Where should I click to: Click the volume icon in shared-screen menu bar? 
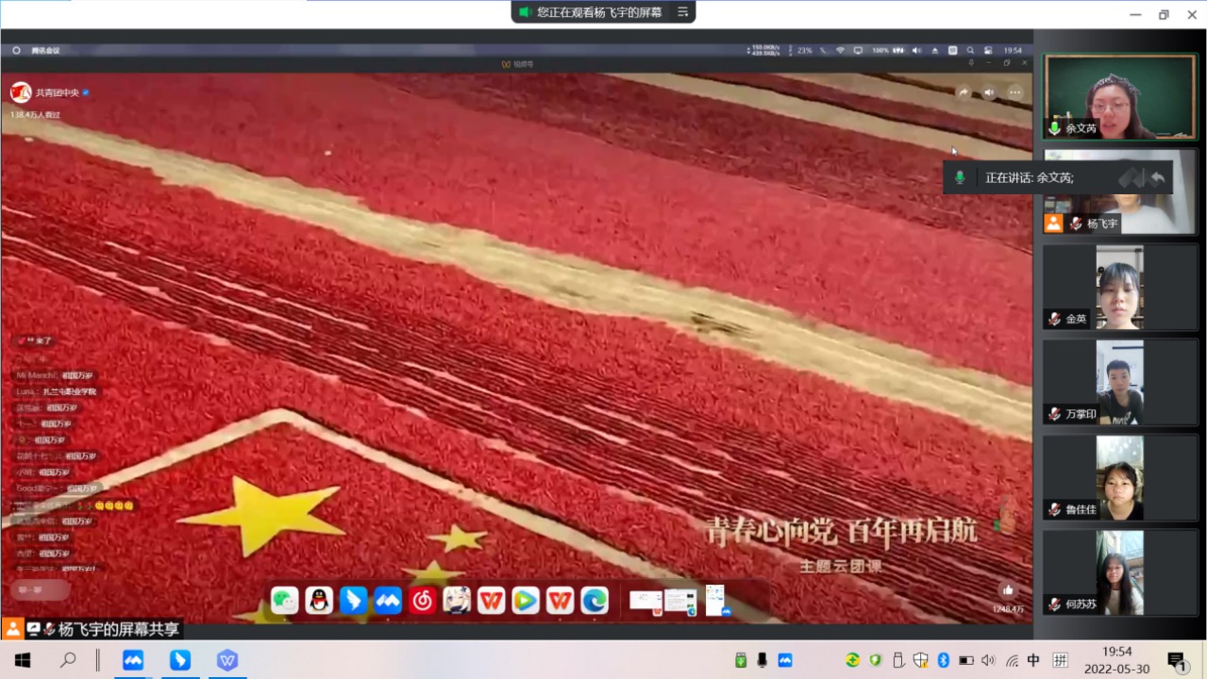(916, 50)
